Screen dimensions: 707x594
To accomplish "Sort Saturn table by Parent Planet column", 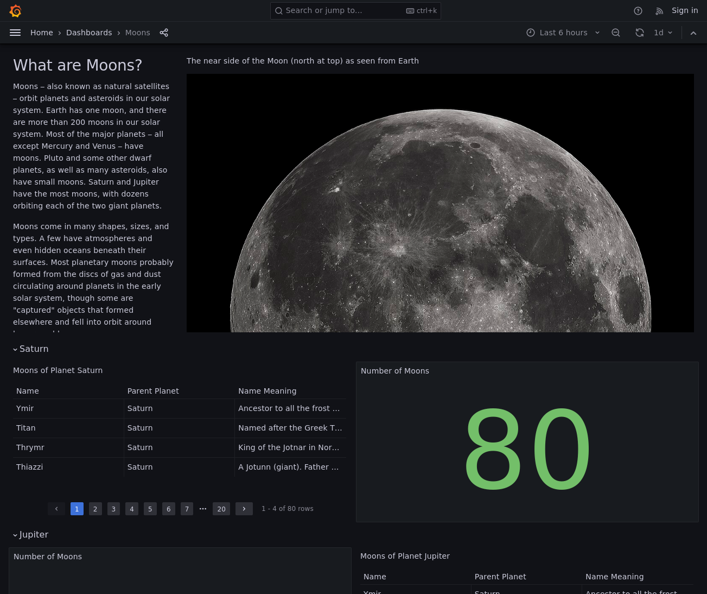I will (x=153, y=391).
